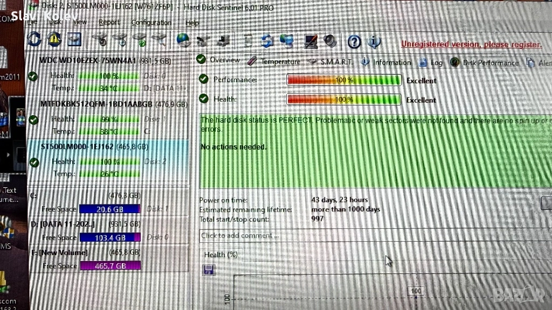Click Excellent label beside Performance bar

pyautogui.click(x=421, y=81)
